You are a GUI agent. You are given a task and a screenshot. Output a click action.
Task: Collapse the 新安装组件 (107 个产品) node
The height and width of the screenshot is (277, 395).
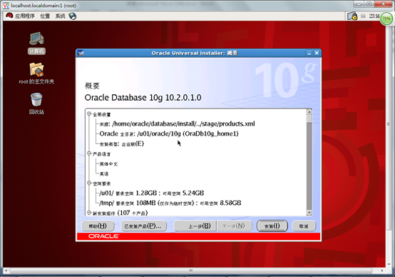89,213
